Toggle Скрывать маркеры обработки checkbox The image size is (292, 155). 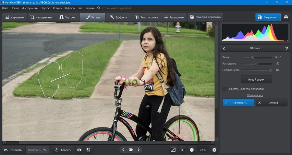coord(225,89)
